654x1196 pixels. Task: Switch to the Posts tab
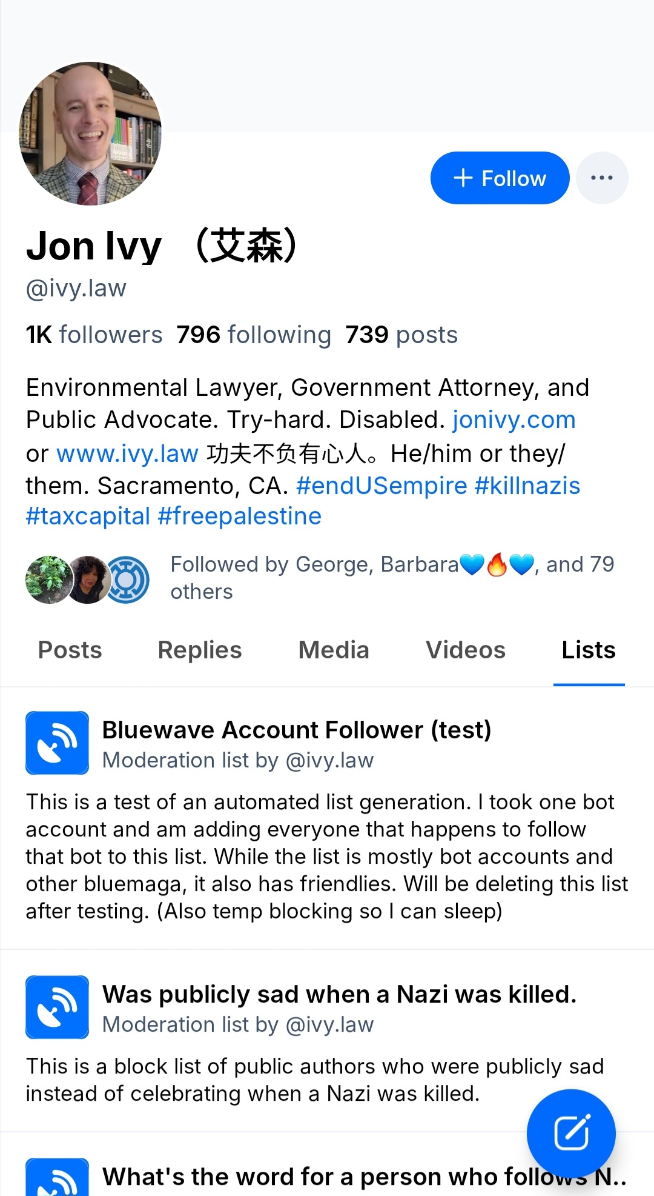(x=70, y=650)
